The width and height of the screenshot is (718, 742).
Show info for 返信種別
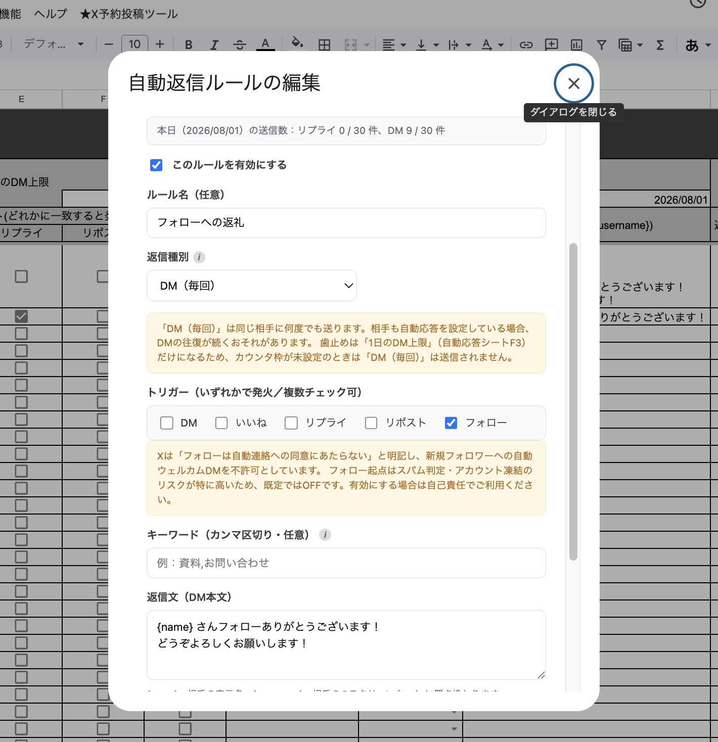point(199,257)
